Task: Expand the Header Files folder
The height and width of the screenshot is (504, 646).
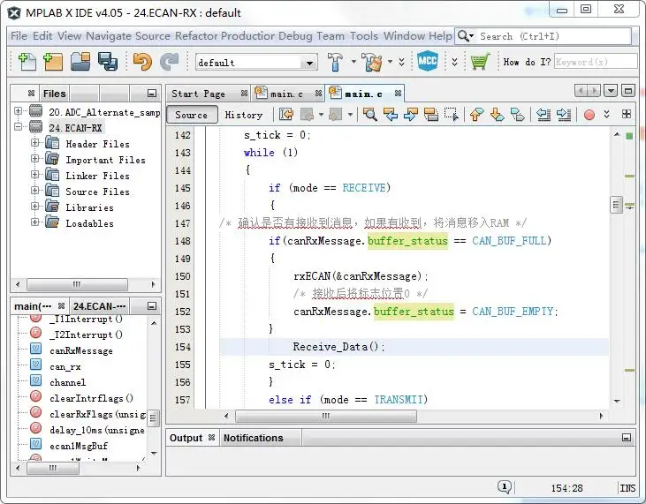Action: [35, 142]
